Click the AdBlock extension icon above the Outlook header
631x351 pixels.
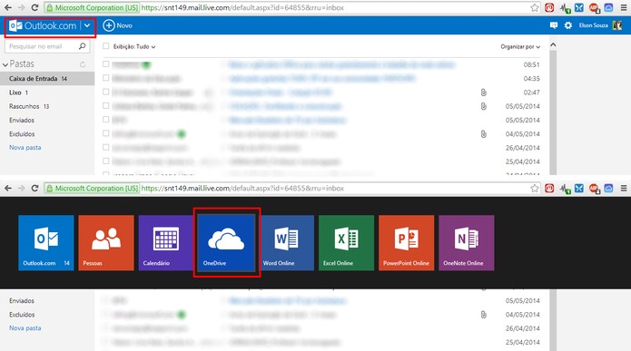[x=594, y=7]
